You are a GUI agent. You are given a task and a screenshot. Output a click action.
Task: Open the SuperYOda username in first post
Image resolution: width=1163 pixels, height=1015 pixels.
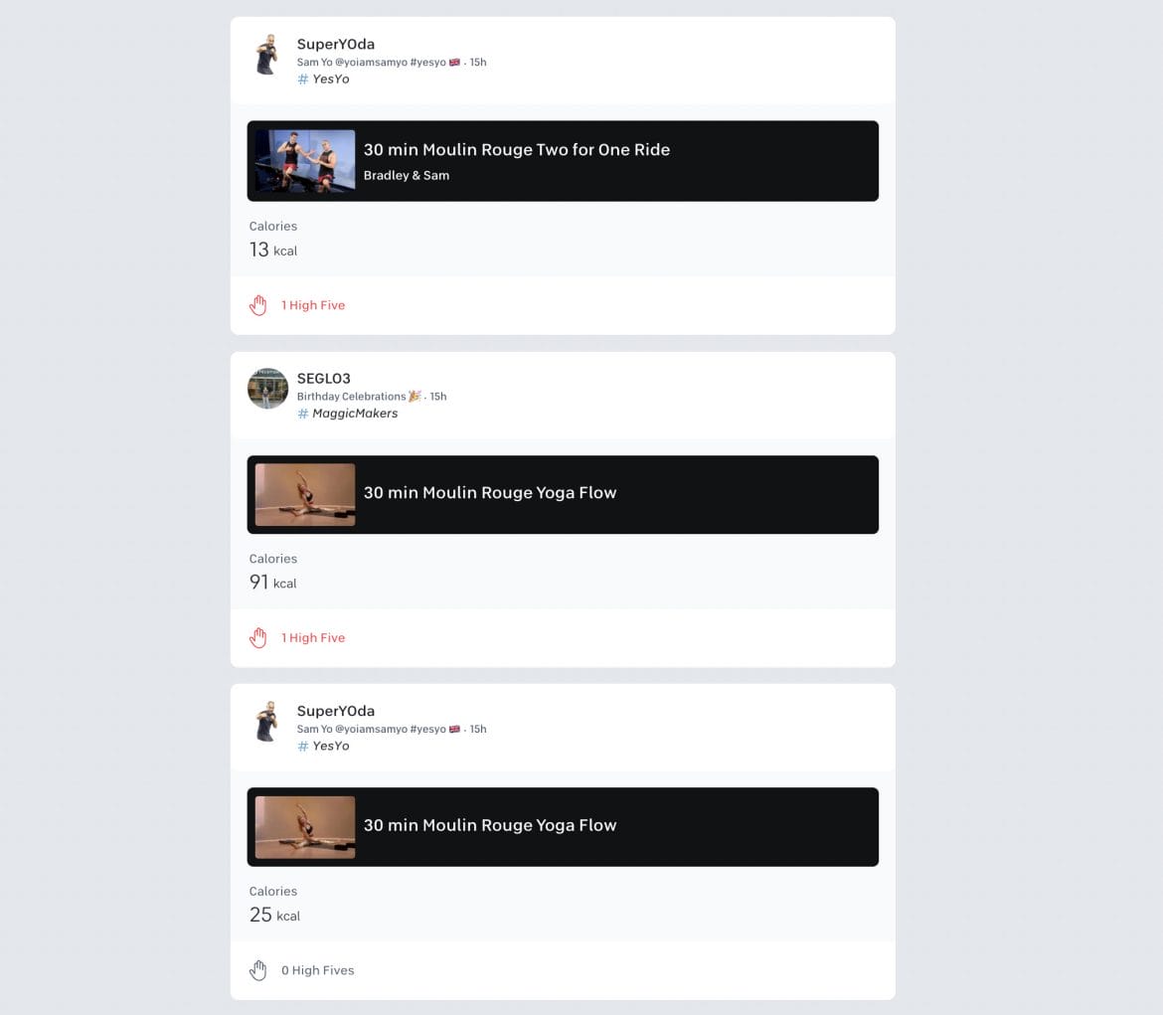(335, 44)
